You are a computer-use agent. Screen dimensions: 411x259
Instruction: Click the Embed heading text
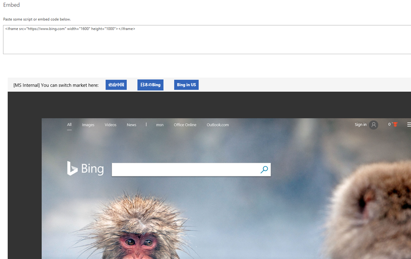click(11, 5)
